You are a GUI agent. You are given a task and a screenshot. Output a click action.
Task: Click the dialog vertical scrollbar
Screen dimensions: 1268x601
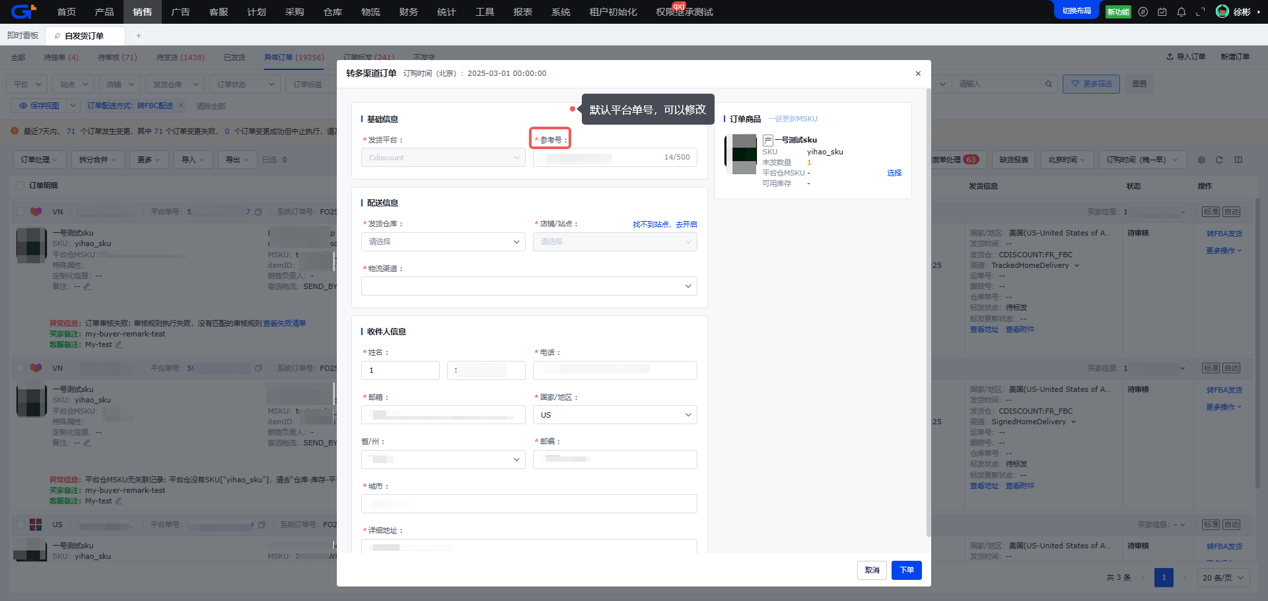point(928,313)
